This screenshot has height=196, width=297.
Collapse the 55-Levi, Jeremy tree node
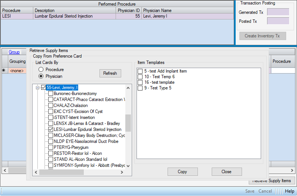point(37,88)
